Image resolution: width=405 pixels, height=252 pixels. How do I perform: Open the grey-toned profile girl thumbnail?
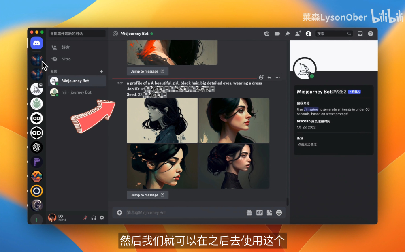coord(162,120)
